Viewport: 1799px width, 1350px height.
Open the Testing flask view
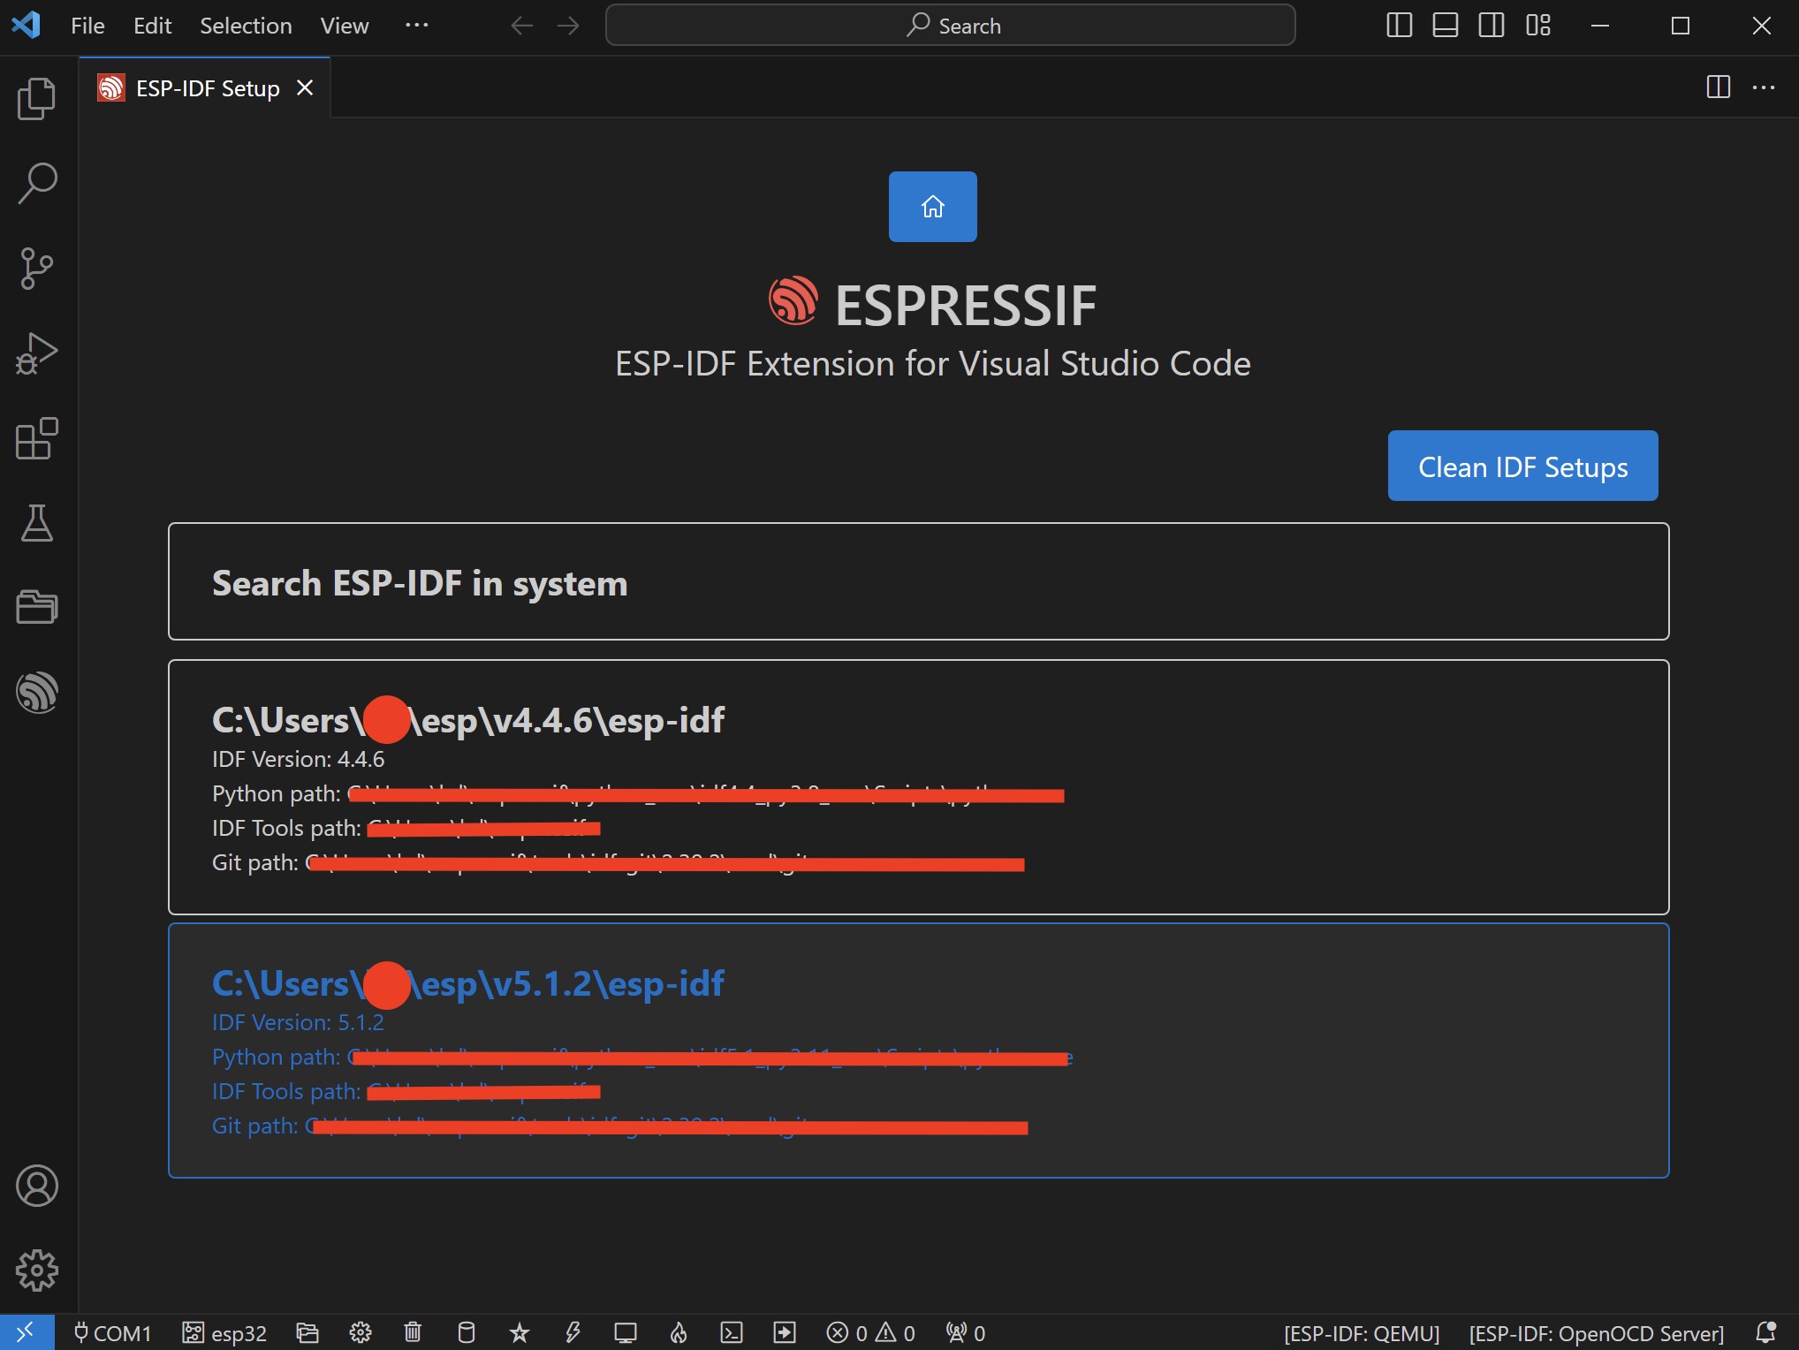coord(37,523)
